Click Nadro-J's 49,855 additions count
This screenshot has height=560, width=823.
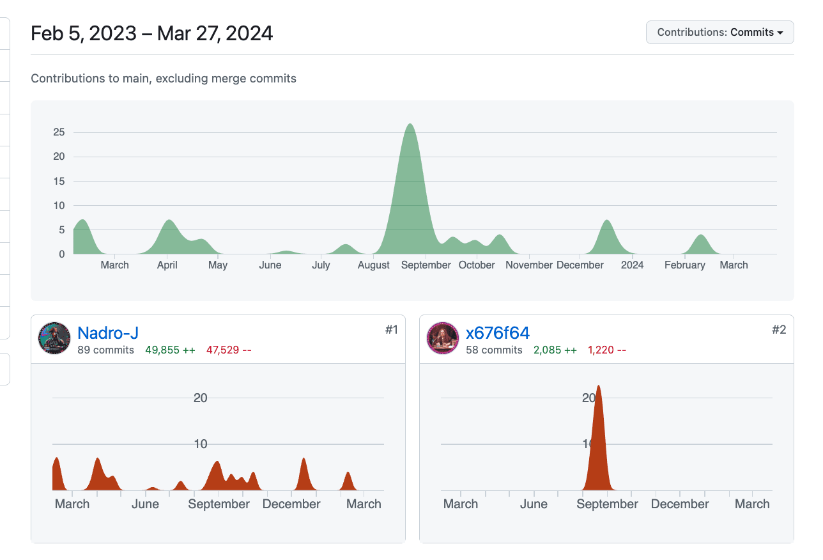pos(170,350)
